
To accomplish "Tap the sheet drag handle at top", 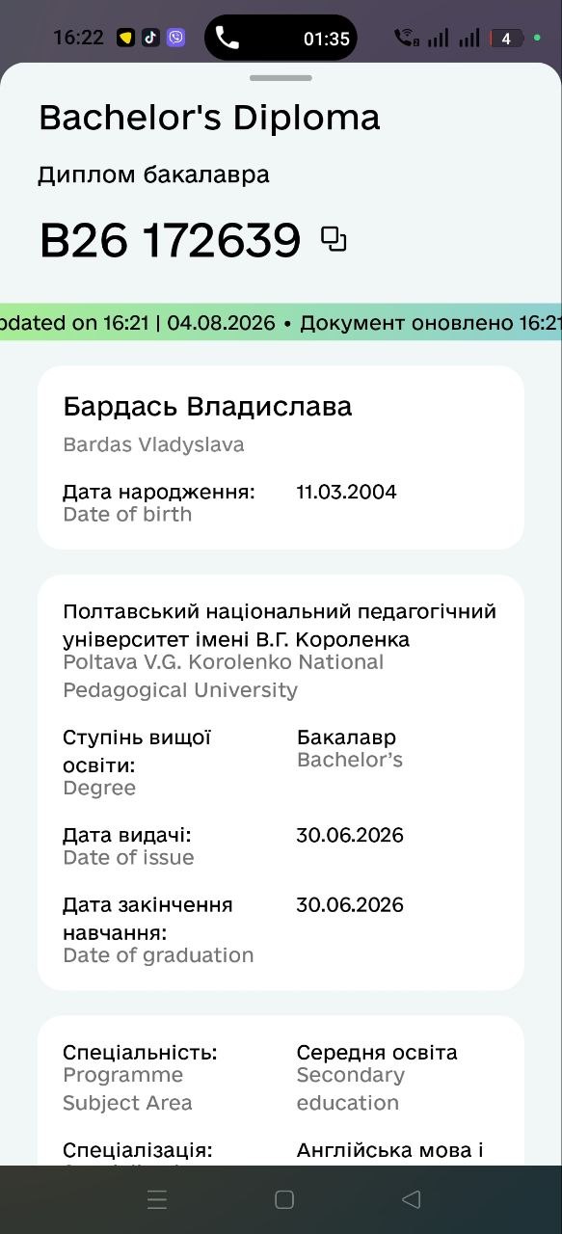I will 281,77.
